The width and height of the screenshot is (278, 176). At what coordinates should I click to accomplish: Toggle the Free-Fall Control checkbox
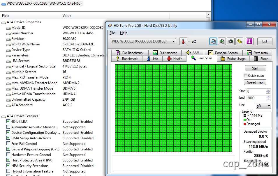[8, 143]
